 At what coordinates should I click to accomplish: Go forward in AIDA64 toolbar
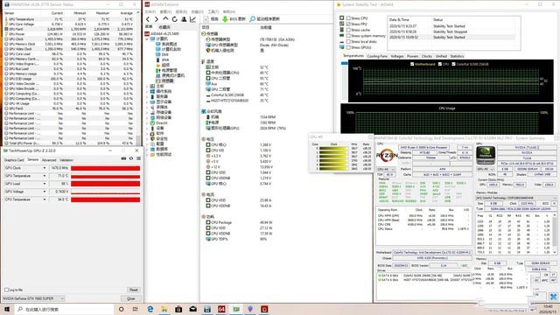pos(157,19)
